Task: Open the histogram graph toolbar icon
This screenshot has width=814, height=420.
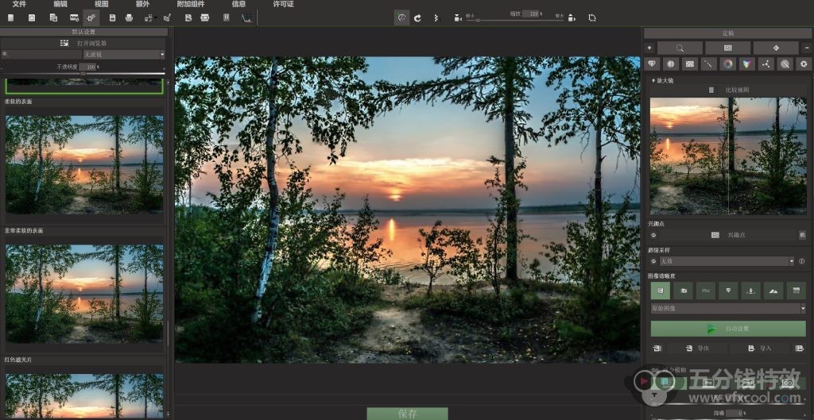Action: (x=246, y=17)
